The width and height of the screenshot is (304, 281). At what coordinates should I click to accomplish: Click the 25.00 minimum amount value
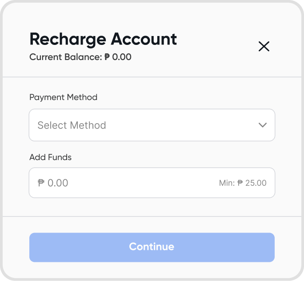tap(256, 183)
